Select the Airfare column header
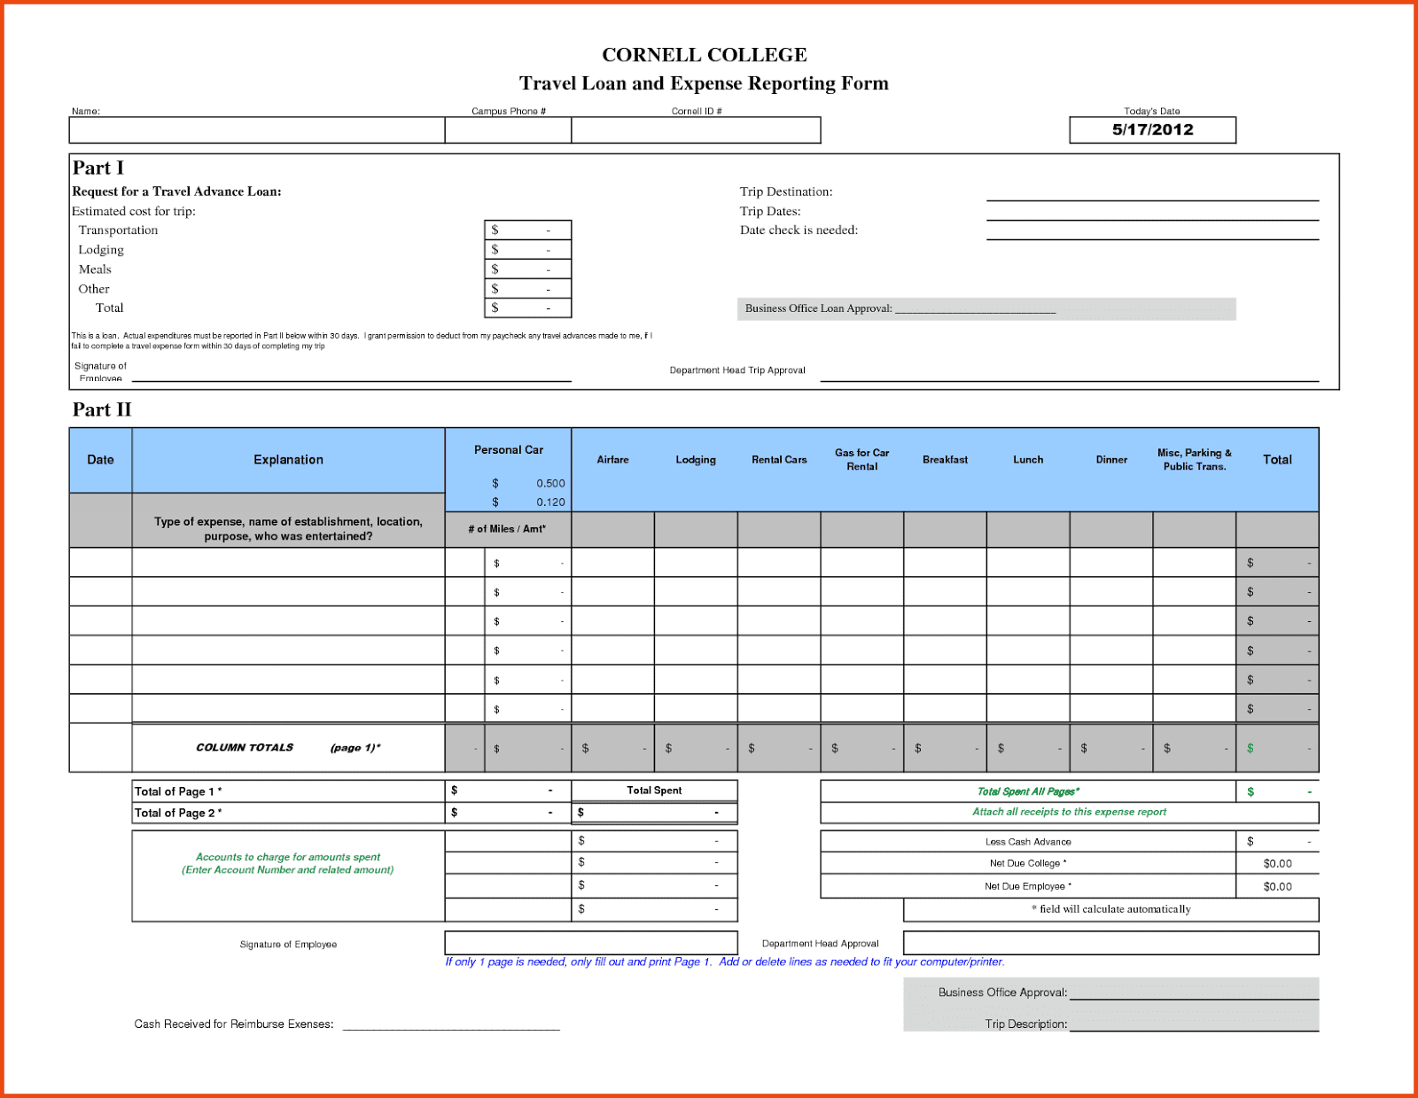Viewport: 1418px width, 1098px height. tap(612, 460)
